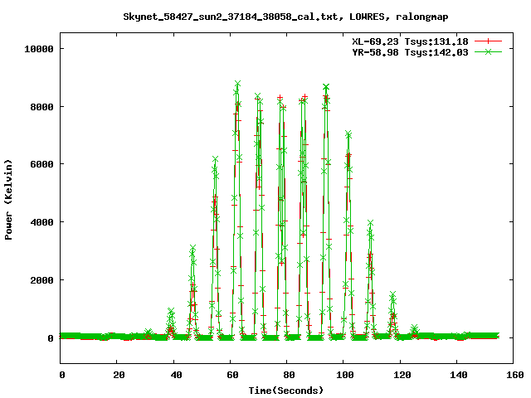Click the x-axis tick label 140
The width and height of the screenshot is (531, 398).
coord(459,375)
